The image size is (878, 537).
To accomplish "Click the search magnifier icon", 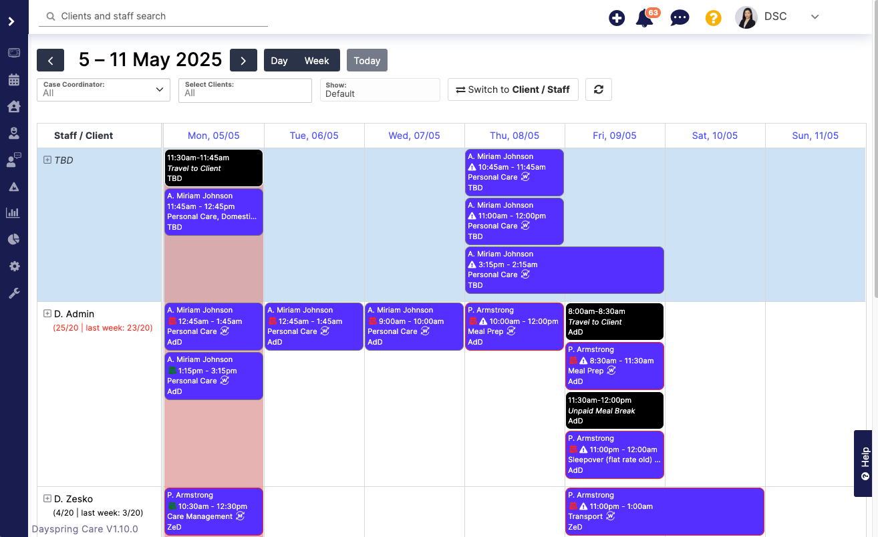I will tap(51, 16).
